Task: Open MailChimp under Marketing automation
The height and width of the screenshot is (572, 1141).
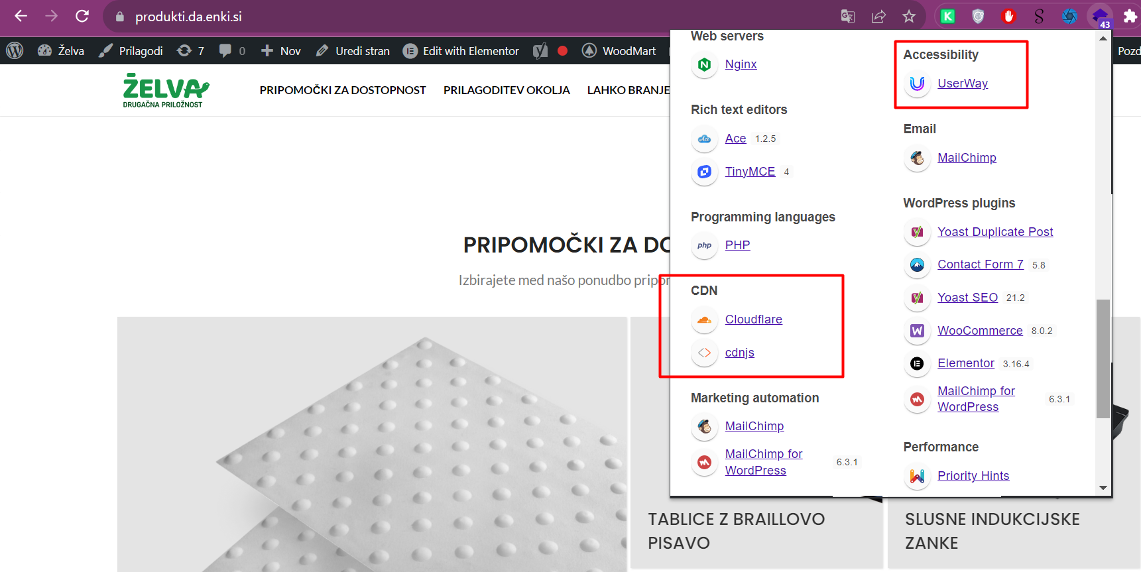Action: [x=754, y=426]
